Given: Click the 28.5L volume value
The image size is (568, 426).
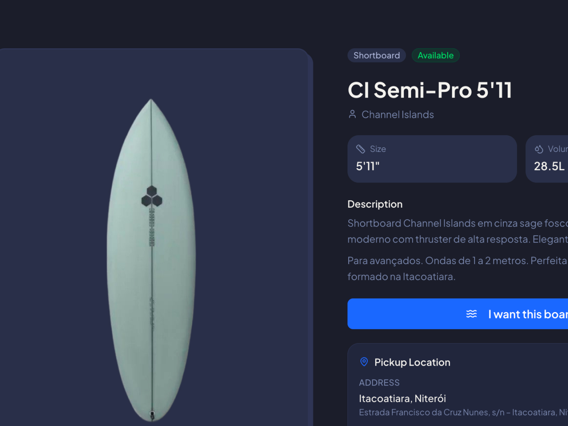Looking at the screenshot, I should (x=549, y=166).
